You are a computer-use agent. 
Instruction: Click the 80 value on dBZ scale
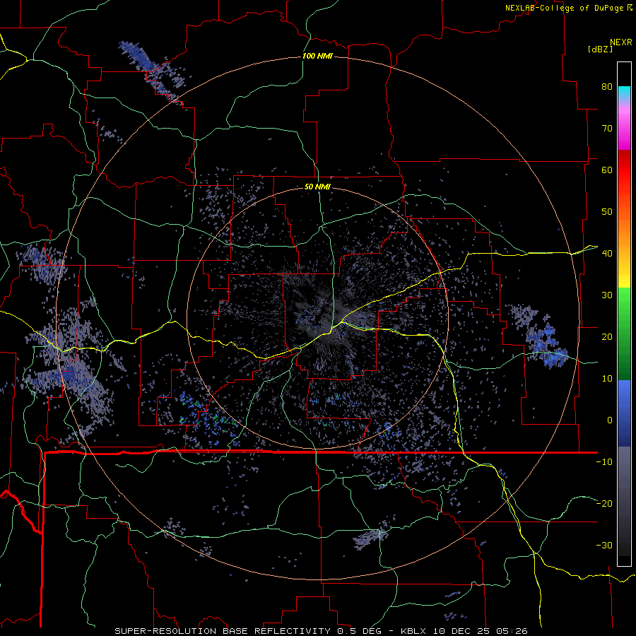[607, 87]
